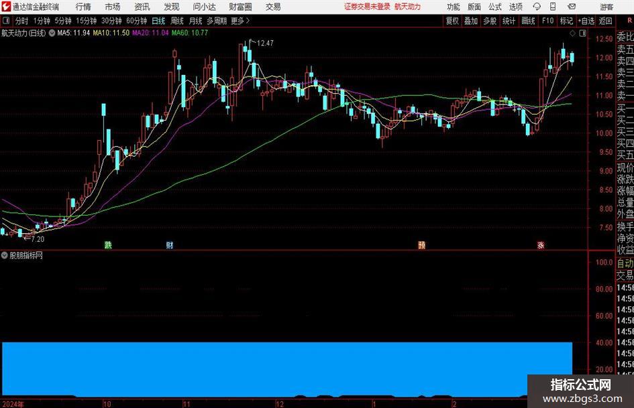Viewport: 634px width, 408px height.
Task: Expand the 航天动力 indicator dropdown arrow
Action: (52, 33)
